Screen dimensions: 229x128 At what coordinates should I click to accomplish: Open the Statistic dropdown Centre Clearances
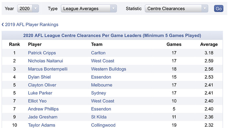177,9
